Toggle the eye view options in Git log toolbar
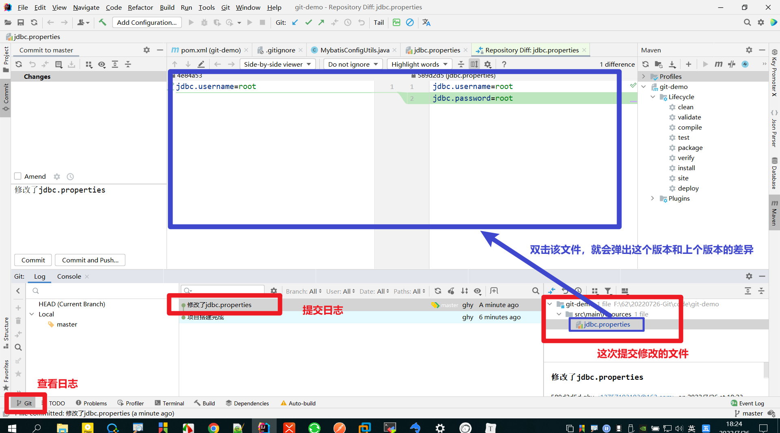Screen dimensions: 780x433 coord(478,291)
